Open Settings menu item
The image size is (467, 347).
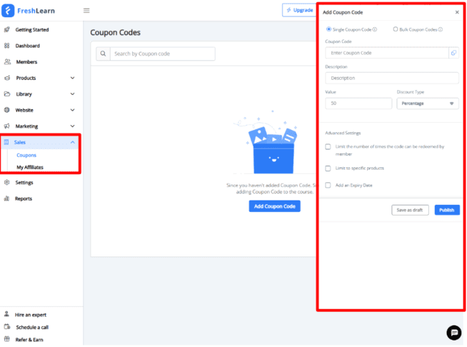[x=24, y=182]
